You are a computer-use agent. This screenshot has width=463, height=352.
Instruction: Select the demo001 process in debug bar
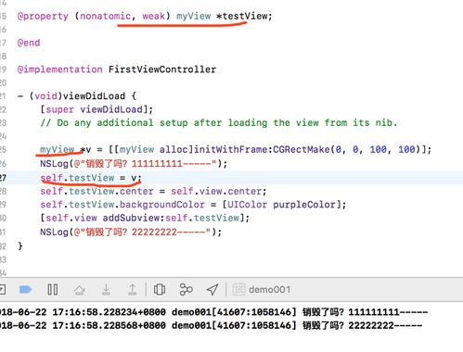point(262,290)
